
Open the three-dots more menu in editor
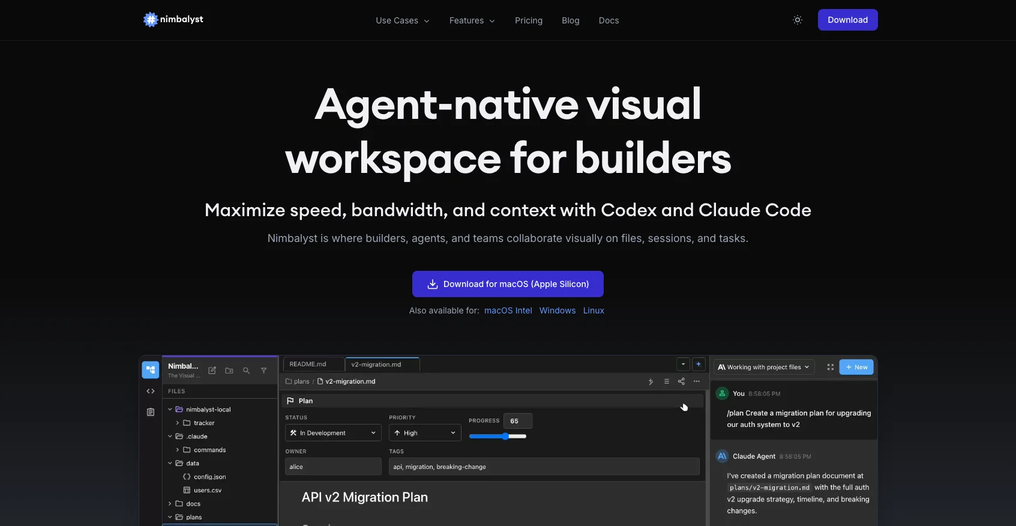[x=696, y=381]
